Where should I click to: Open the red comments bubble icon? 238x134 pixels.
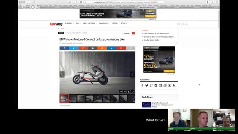tap(133, 33)
